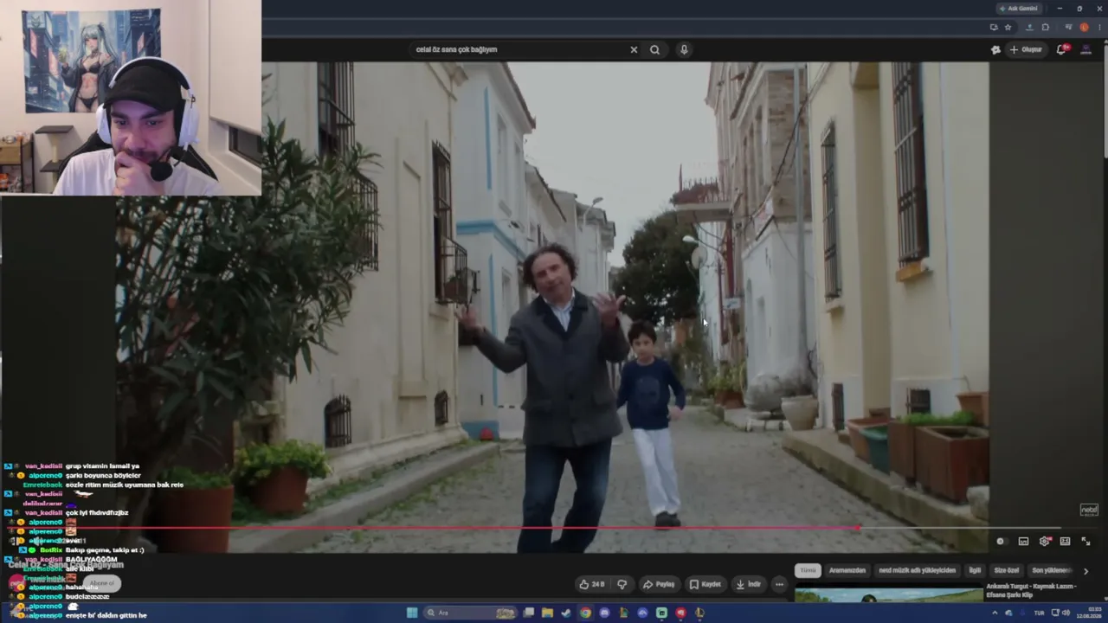
Task: Open the YouTube notifications bell
Action: pos(1061,49)
